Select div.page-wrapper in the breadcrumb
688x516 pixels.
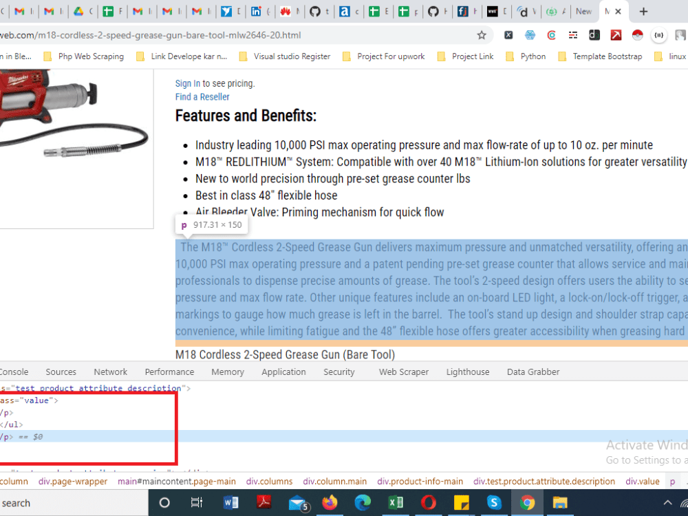73,482
